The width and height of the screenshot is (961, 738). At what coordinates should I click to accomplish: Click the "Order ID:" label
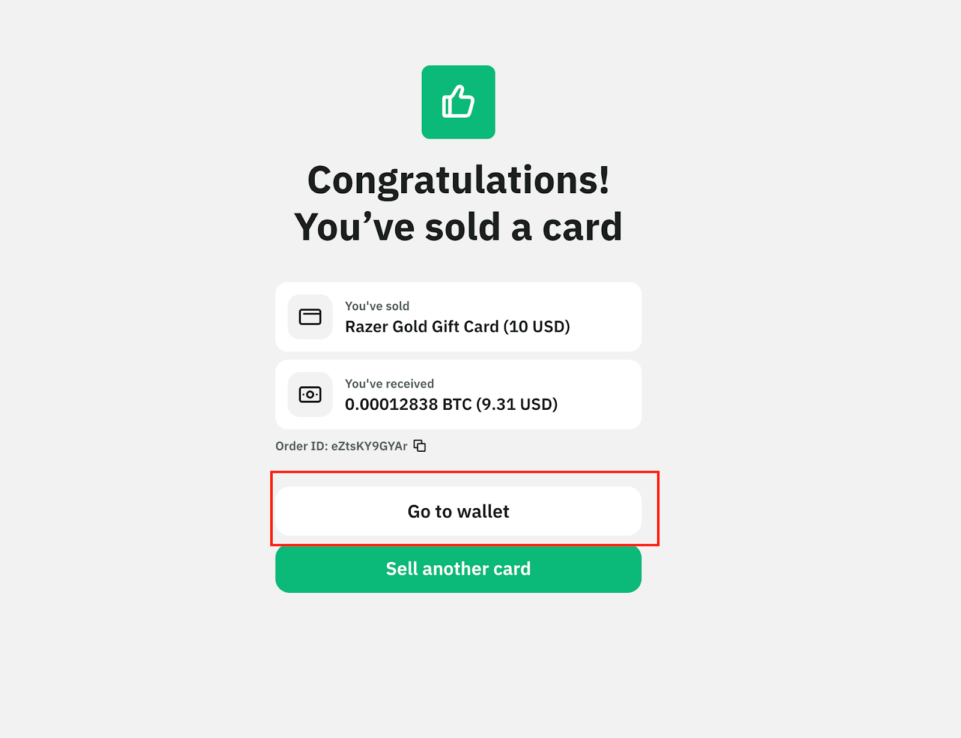pyautogui.click(x=302, y=446)
